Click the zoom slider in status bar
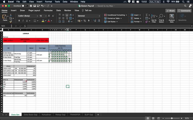 coord(172,118)
